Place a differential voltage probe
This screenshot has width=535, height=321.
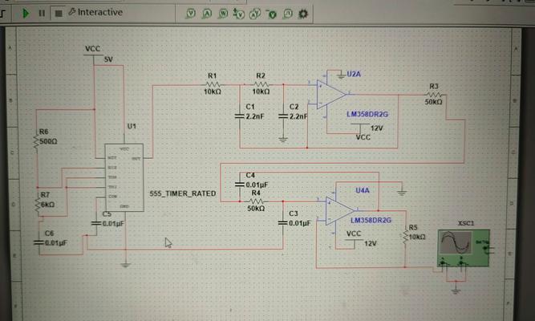point(239,14)
